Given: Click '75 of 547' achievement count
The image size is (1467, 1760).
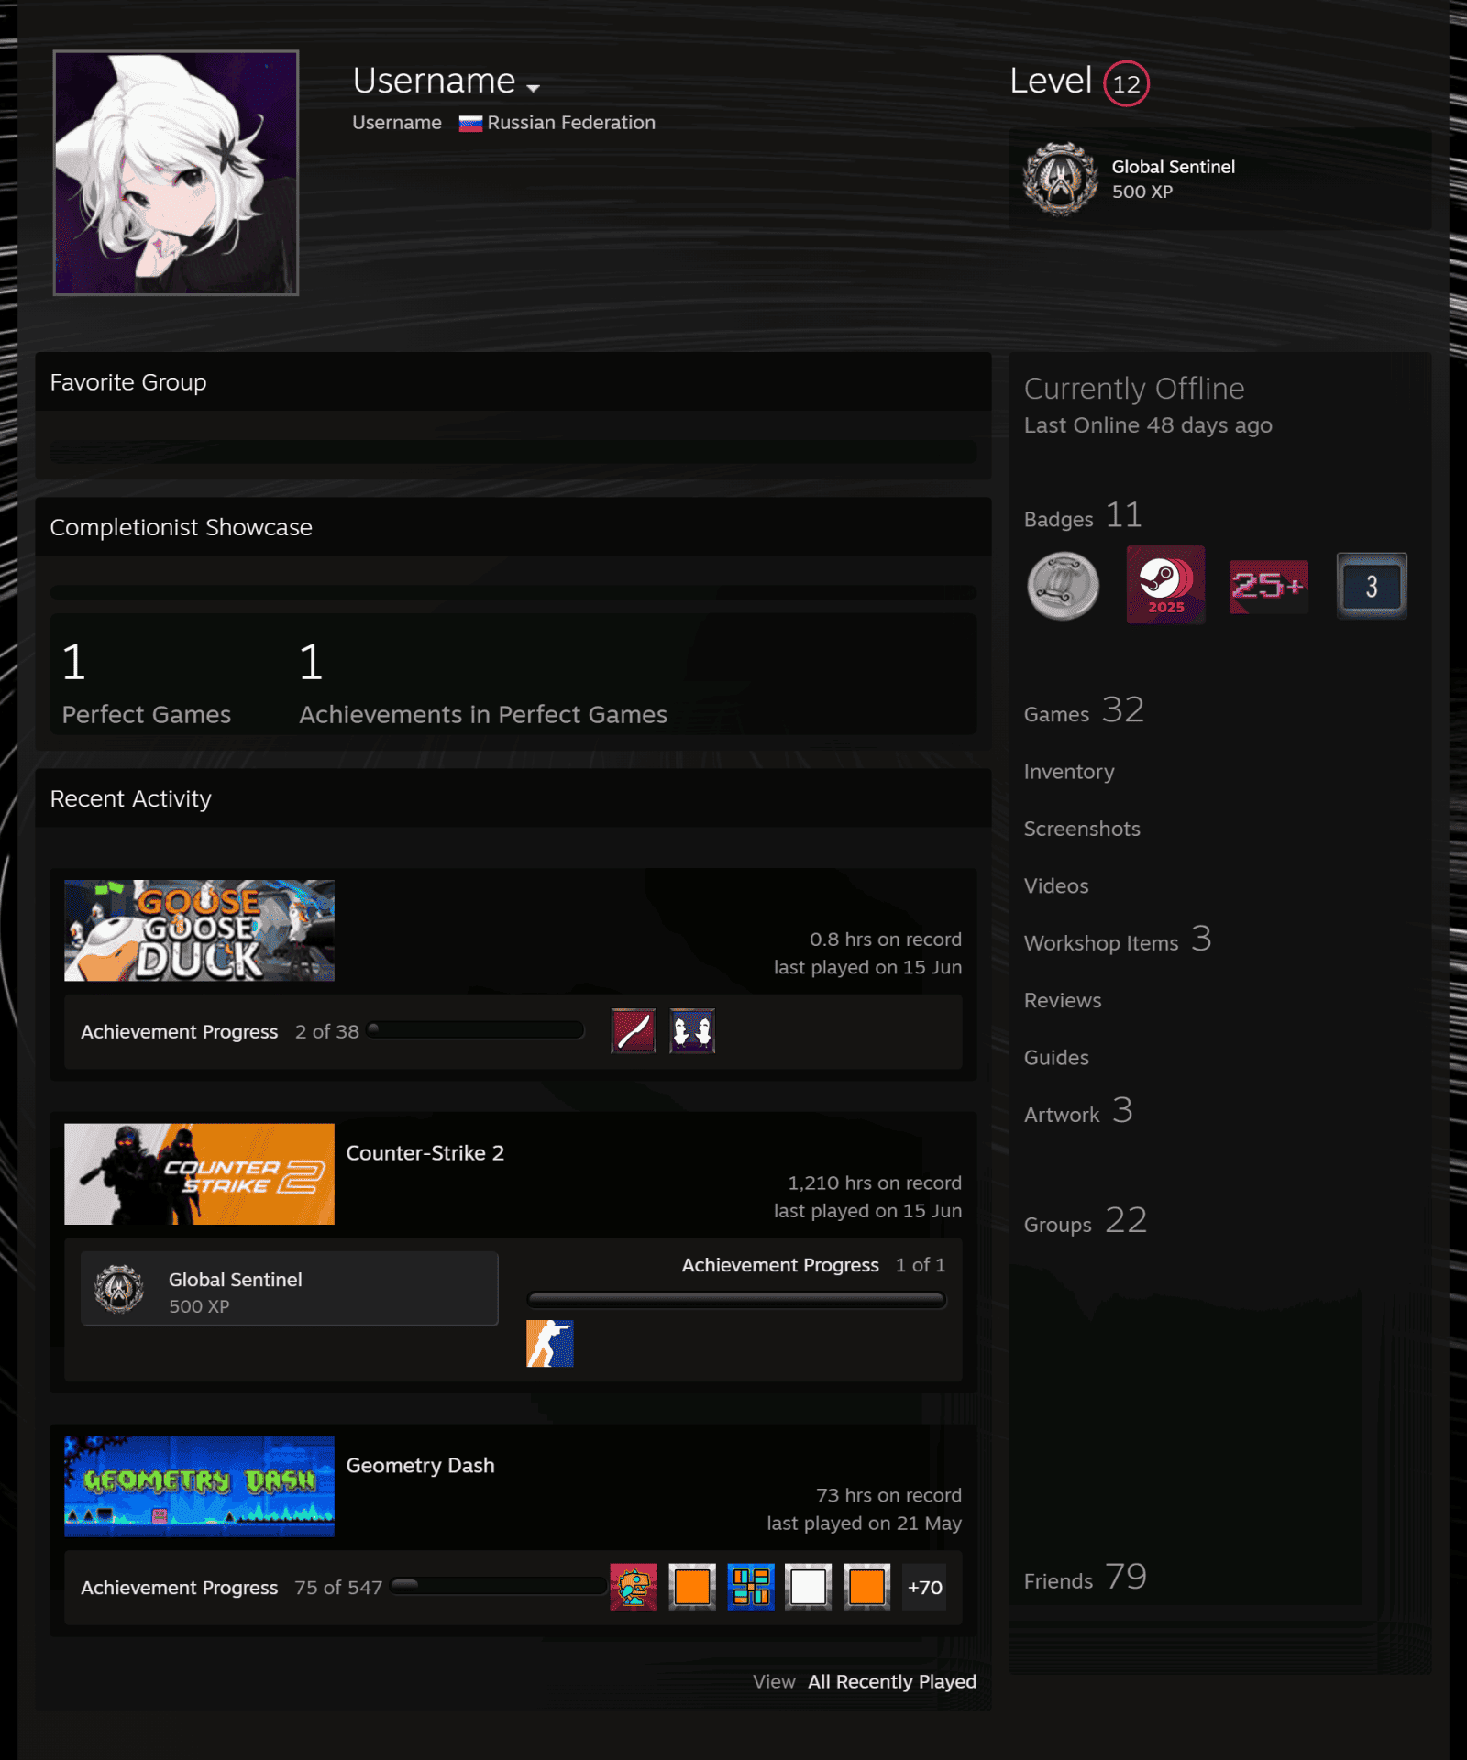Looking at the screenshot, I should click(338, 1588).
